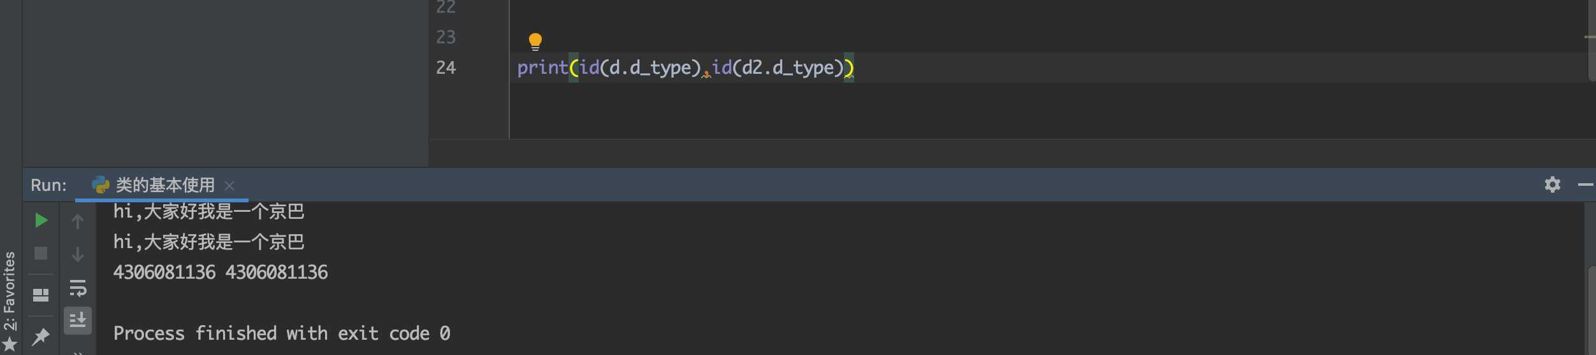Screen dimensions: 1596x355
Task: Toggle soft-wrap in the run console
Action: coord(78,288)
